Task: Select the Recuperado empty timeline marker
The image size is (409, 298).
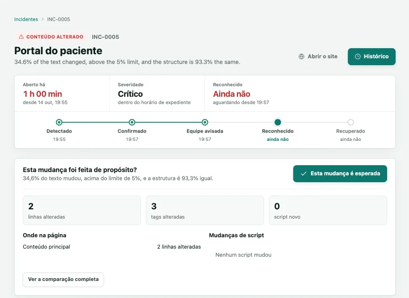Action: [351, 122]
